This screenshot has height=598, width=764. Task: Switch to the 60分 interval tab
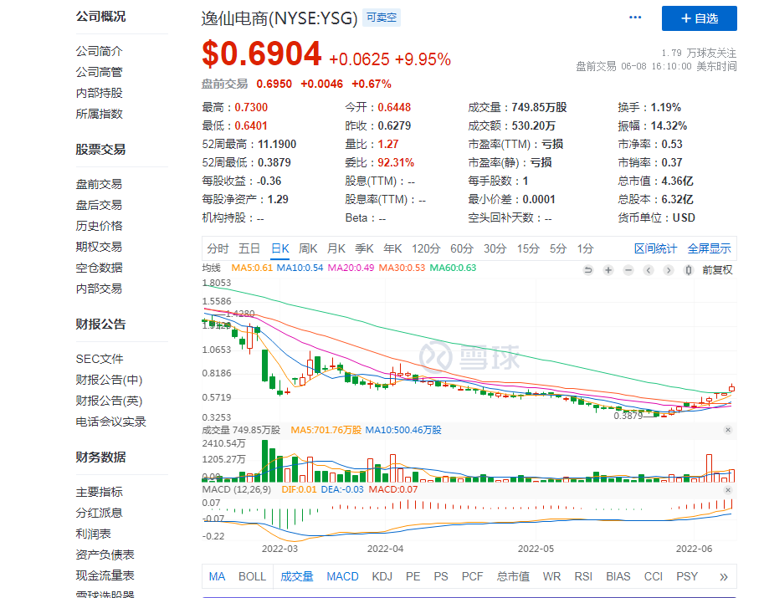pos(462,249)
